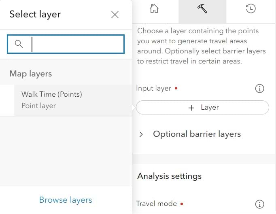This screenshot has width=276, height=214.
Task: Select the Walk Time (Points) layer
Action: pos(51,94)
